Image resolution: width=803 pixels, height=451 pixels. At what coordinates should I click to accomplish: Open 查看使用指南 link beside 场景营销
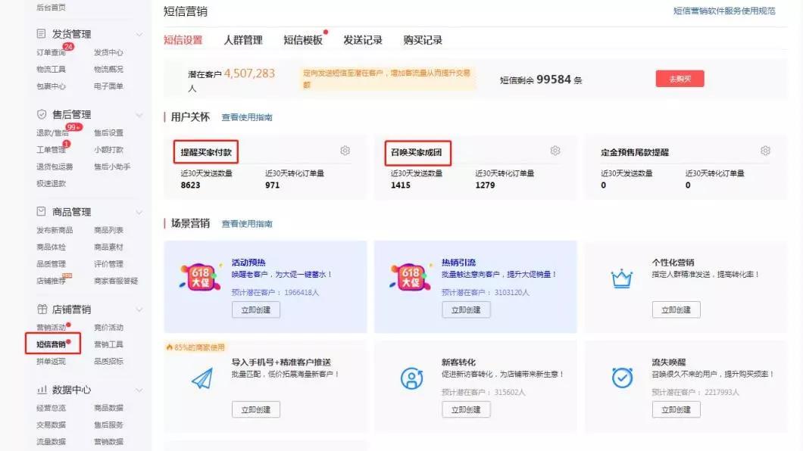point(247,224)
